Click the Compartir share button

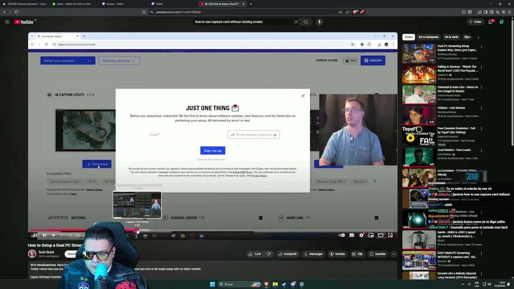pyautogui.click(x=288, y=254)
